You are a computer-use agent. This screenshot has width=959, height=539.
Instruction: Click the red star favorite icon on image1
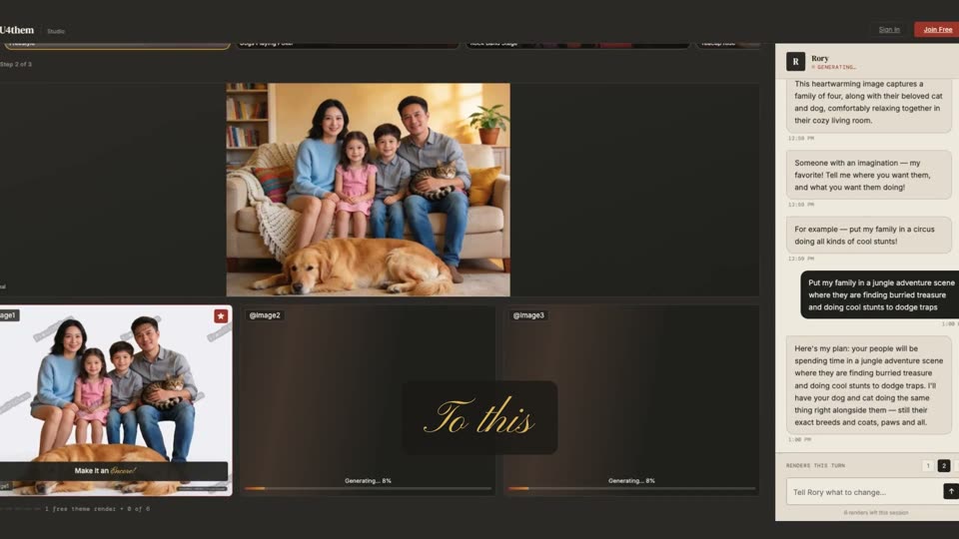[x=221, y=315]
